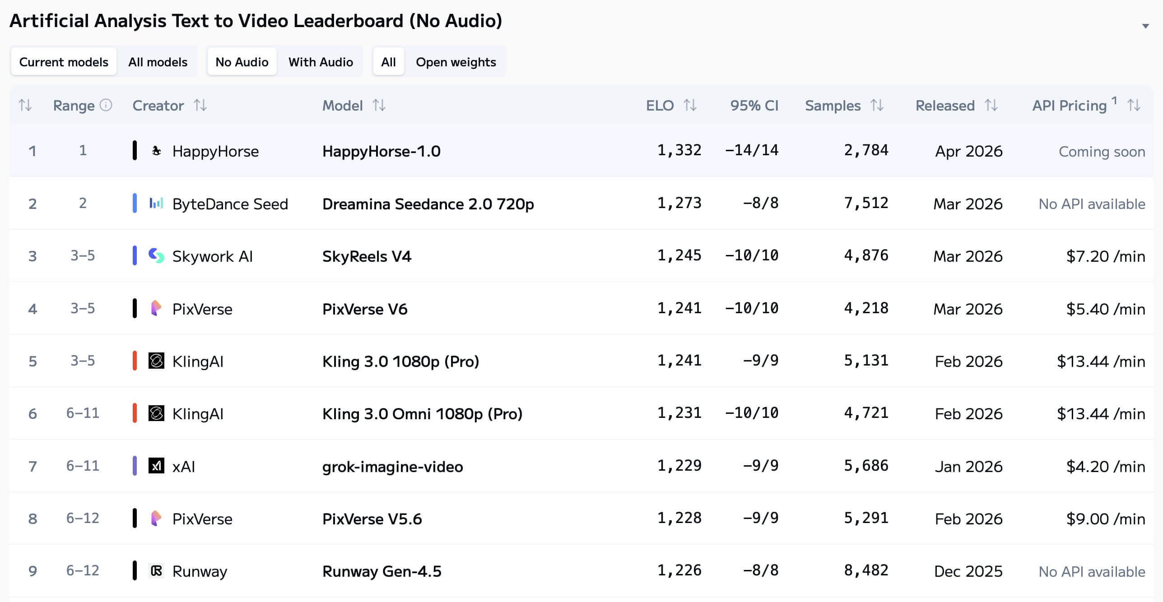The width and height of the screenshot is (1163, 602).
Task: Switch to the All models toggle
Action: (x=158, y=62)
